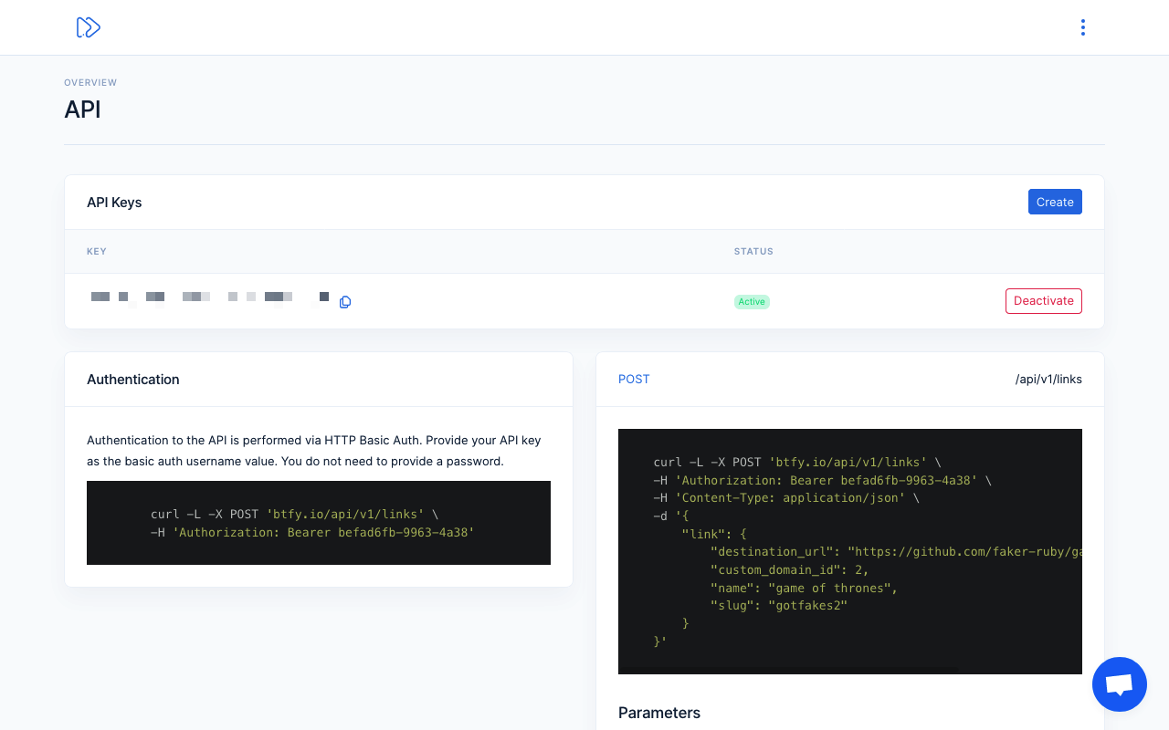
Task: Click the Parameters section heading
Action: pyautogui.click(x=659, y=713)
